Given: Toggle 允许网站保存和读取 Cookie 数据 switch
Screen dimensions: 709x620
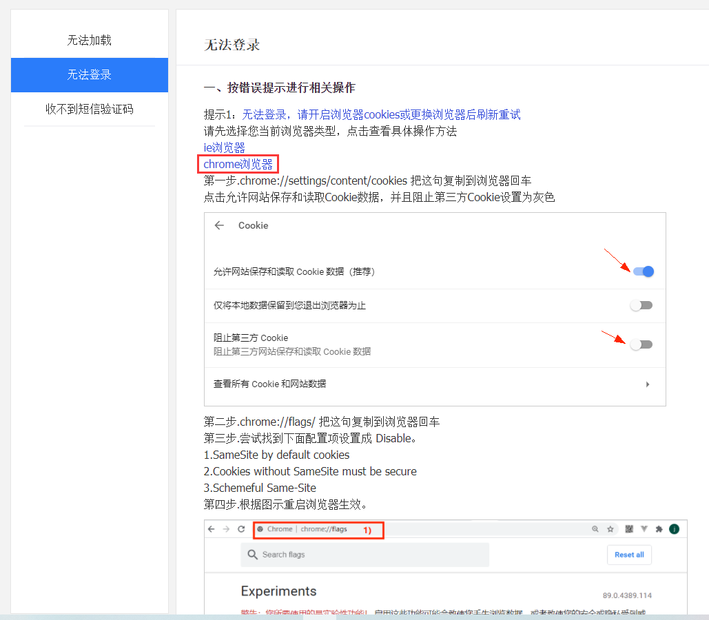Looking at the screenshot, I should click(x=643, y=271).
